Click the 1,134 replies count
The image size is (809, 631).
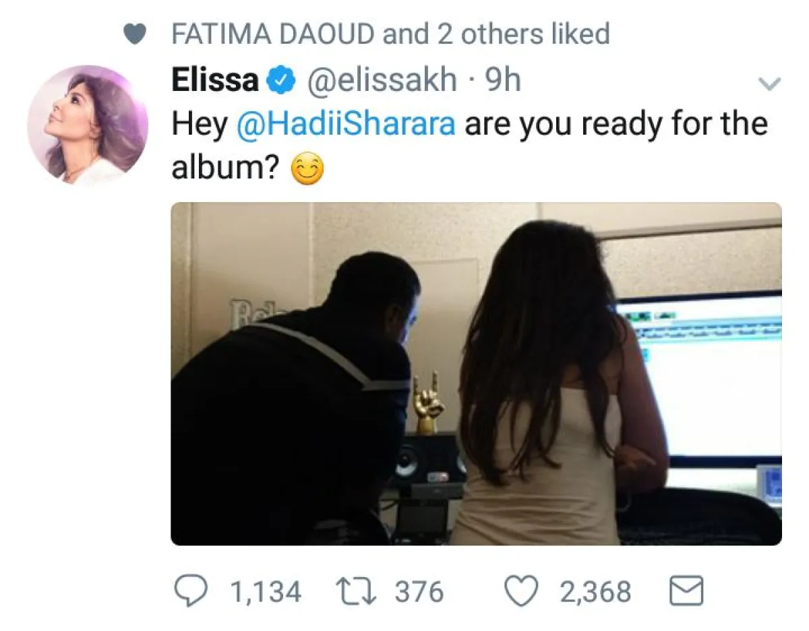[x=266, y=593]
